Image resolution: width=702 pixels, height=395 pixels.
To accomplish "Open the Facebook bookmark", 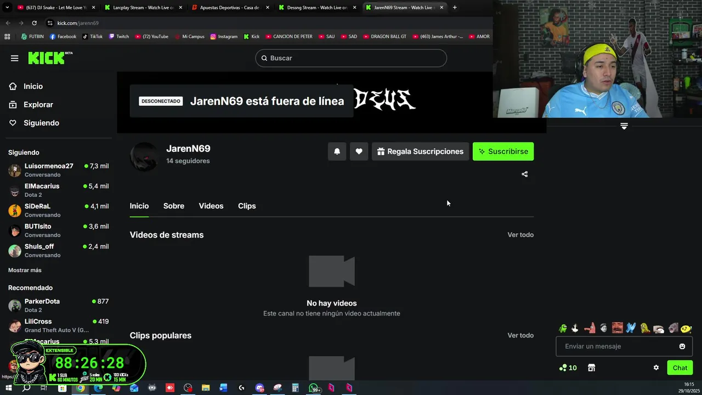I will tap(63, 37).
